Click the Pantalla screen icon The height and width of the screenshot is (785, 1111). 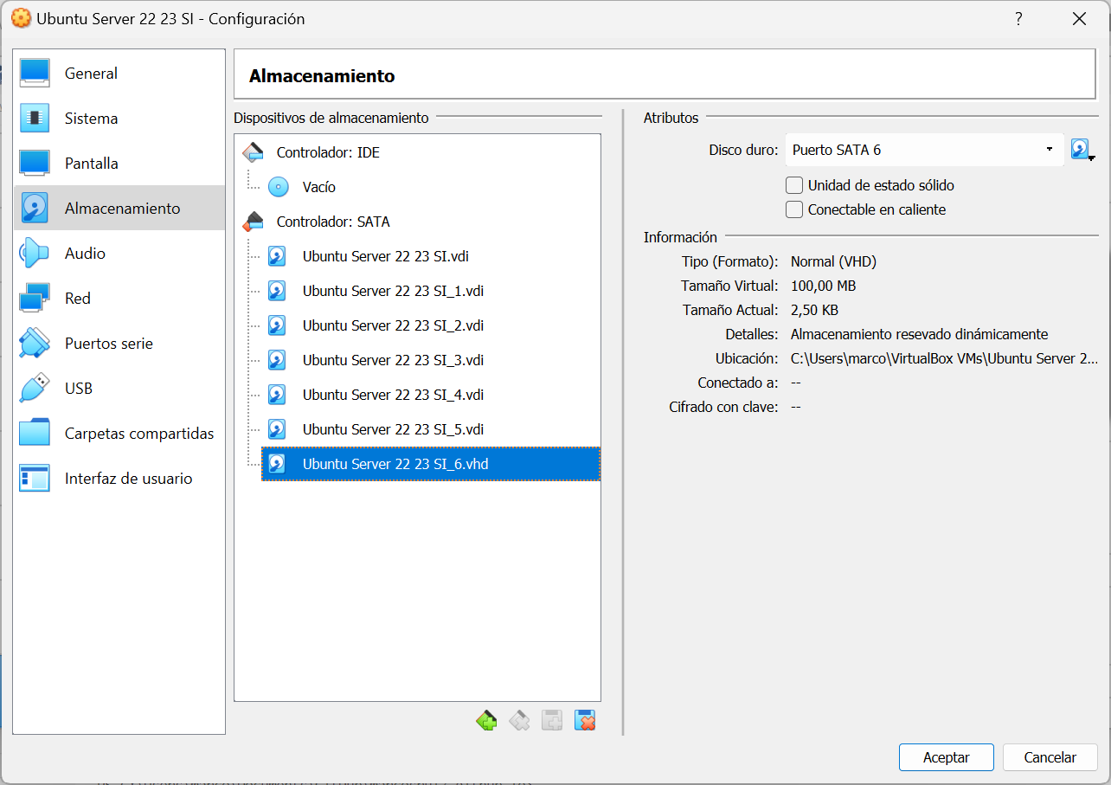tap(35, 164)
